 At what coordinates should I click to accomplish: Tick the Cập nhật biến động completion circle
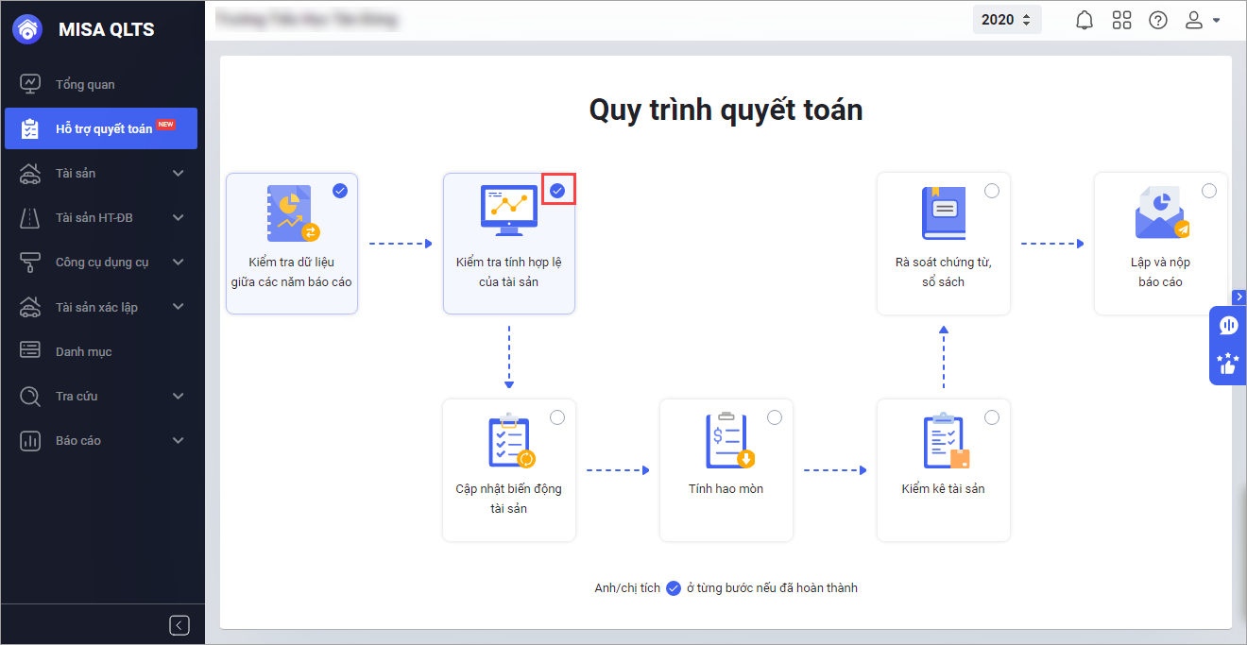click(557, 417)
